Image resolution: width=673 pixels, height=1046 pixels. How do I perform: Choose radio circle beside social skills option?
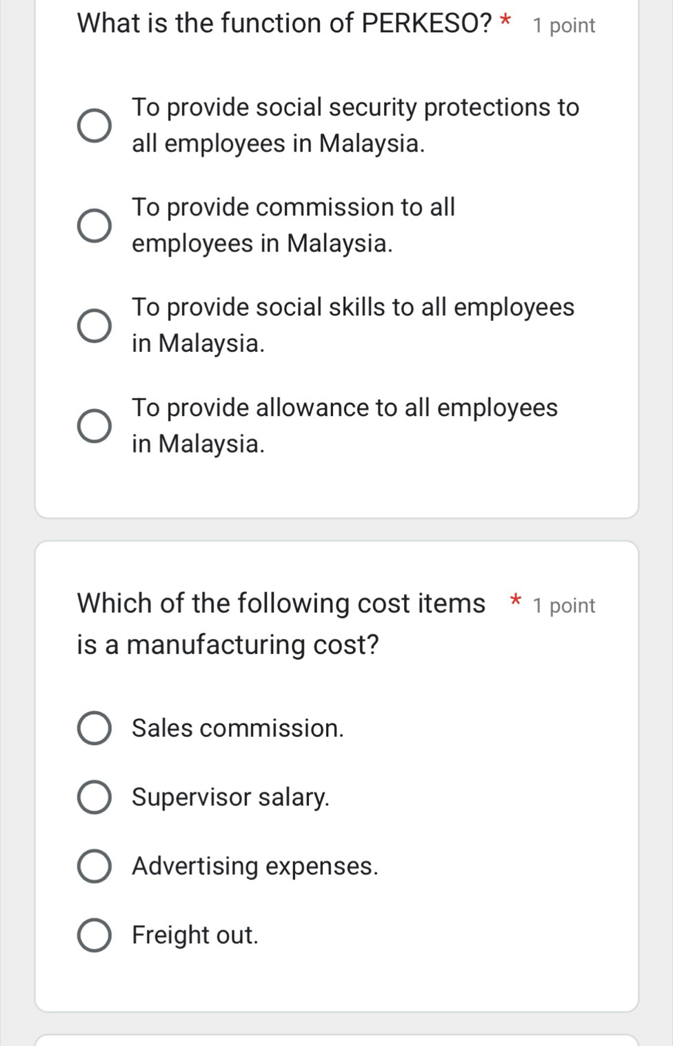[94, 326]
